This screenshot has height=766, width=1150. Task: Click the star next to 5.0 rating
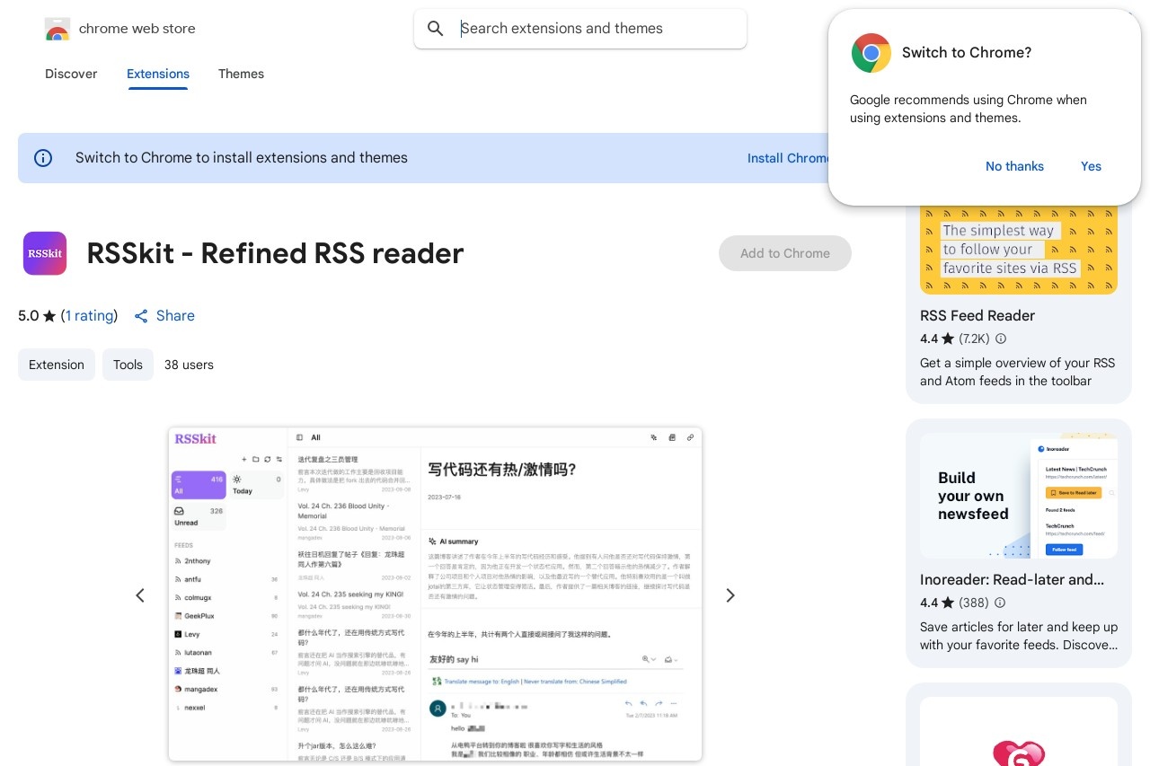[49, 316]
